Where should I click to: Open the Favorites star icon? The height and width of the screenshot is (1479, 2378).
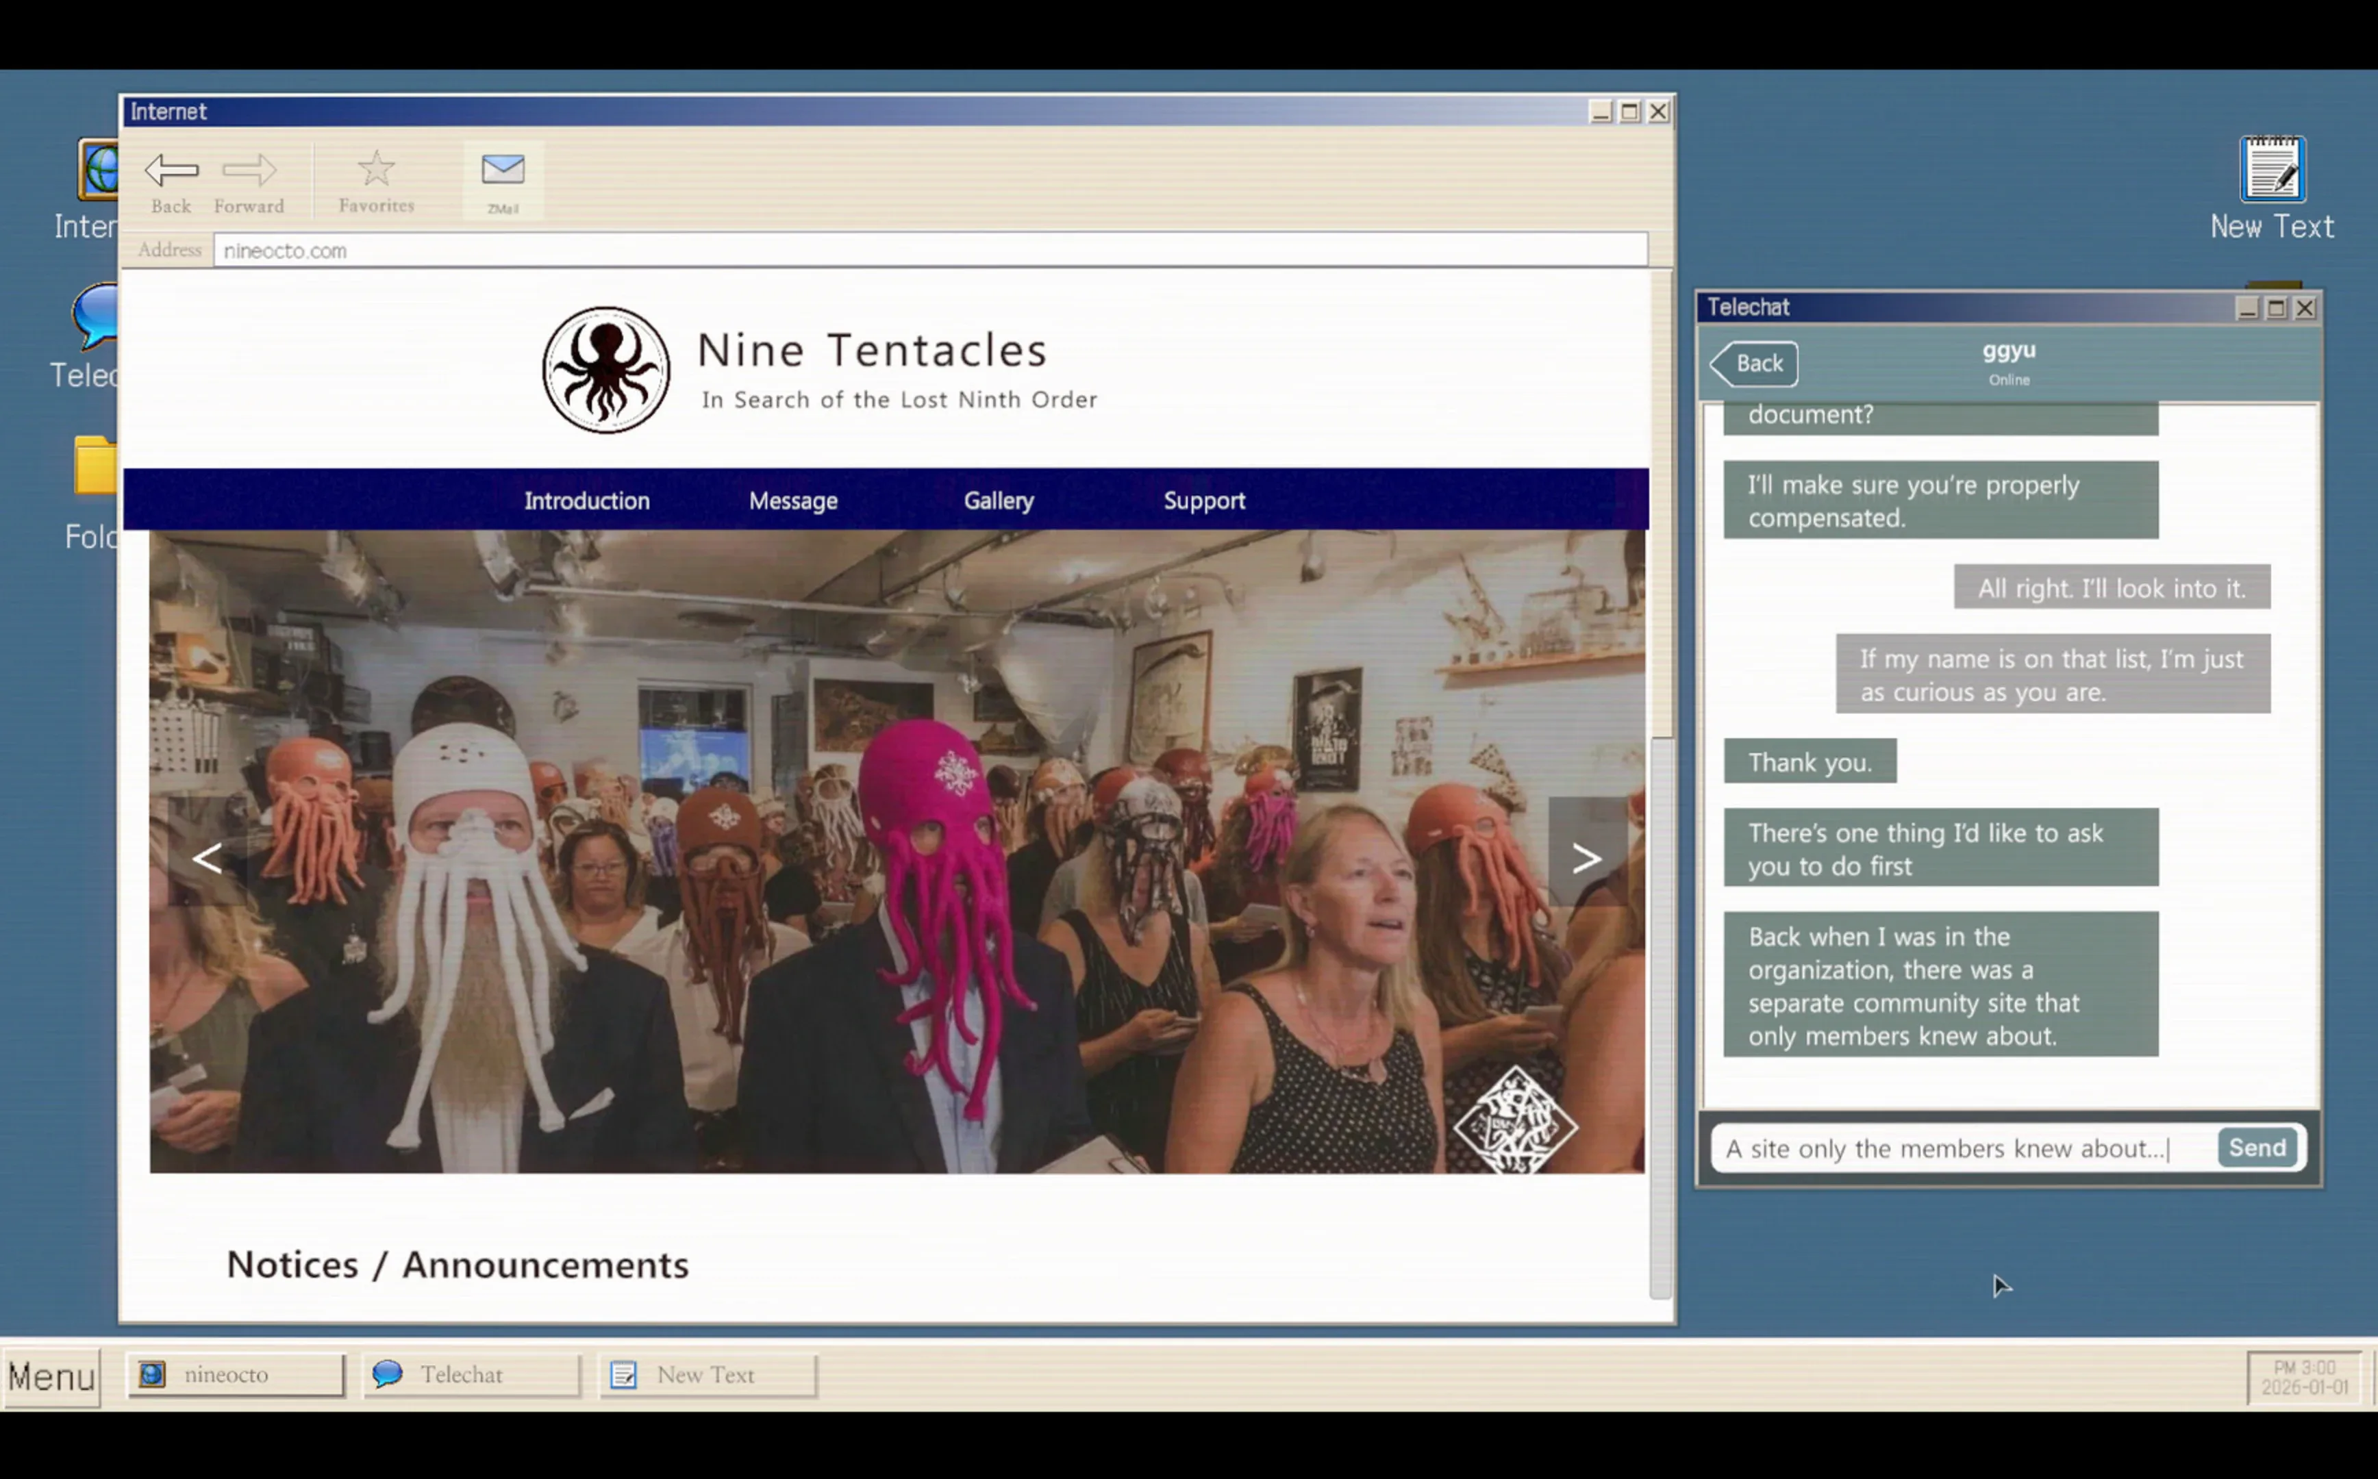[x=377, y=169]
